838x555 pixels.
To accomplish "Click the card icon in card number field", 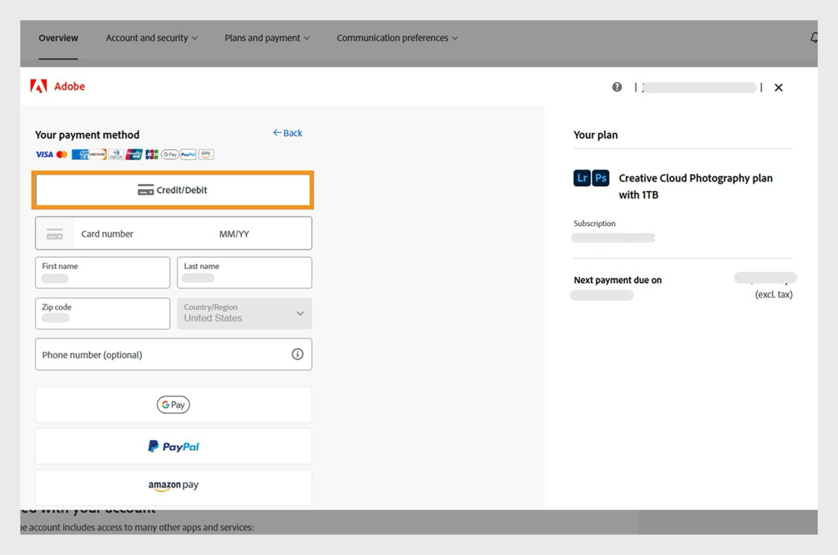I will pyautogui.click(x=55, y=234).
